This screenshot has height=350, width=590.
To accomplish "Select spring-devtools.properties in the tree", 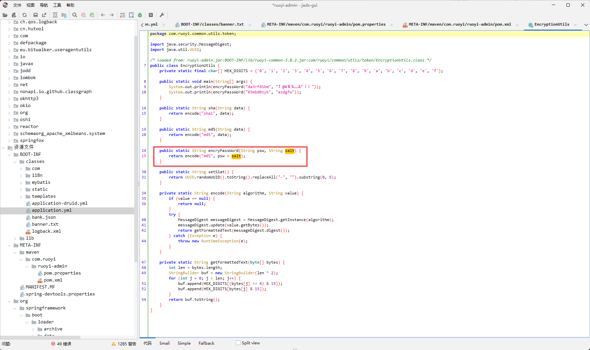I will [60, 294].
